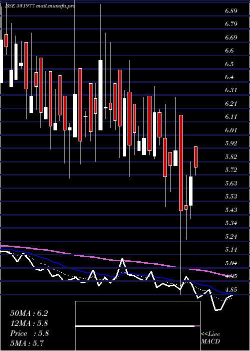The height and width of the screenshot is (351, 250).
Task: Click the 4.85 price axis label
Action: (x=231, y=289)
